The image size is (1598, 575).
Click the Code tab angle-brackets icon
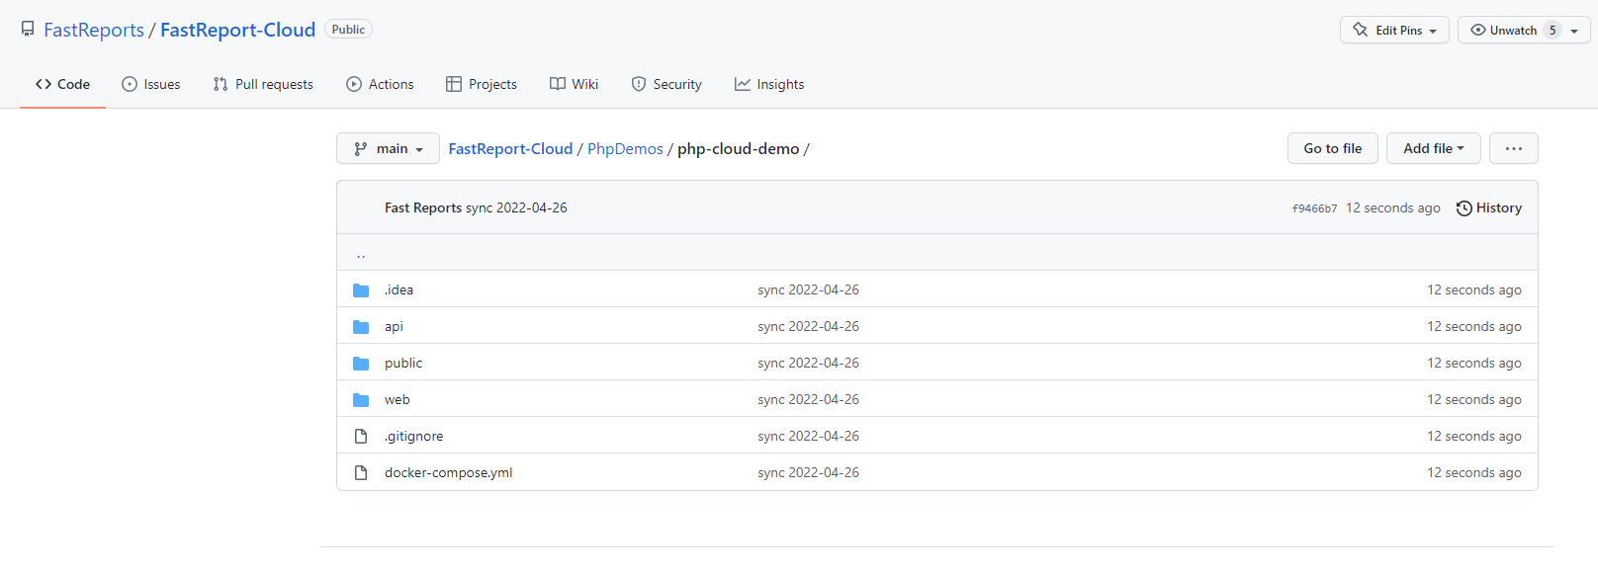tap(44, 84)
